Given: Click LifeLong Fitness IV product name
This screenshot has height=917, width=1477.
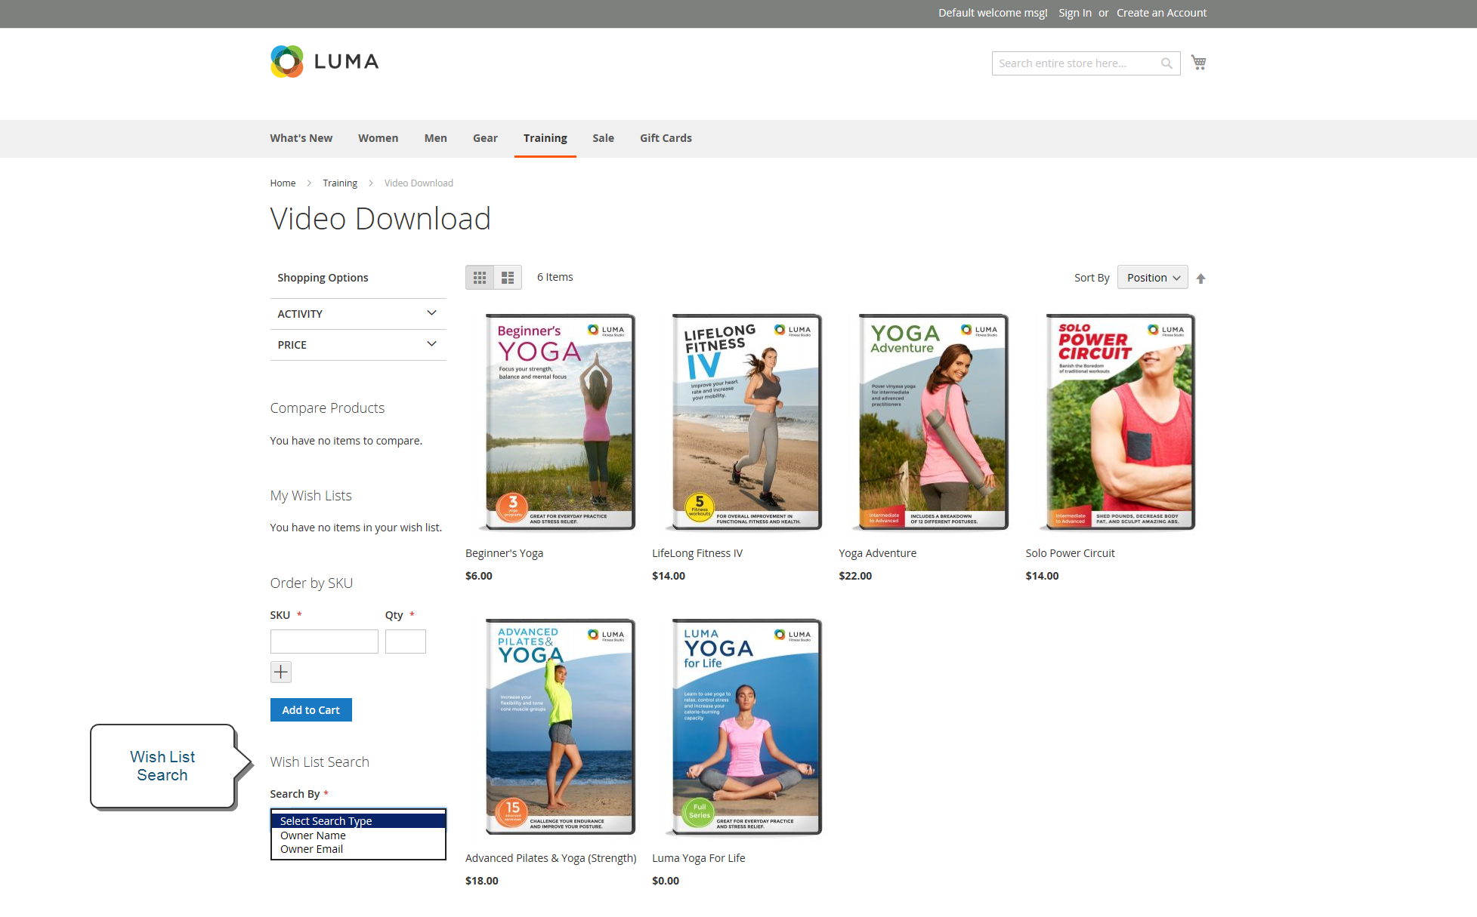Looking at the screenshot, I should click(697, 553).
